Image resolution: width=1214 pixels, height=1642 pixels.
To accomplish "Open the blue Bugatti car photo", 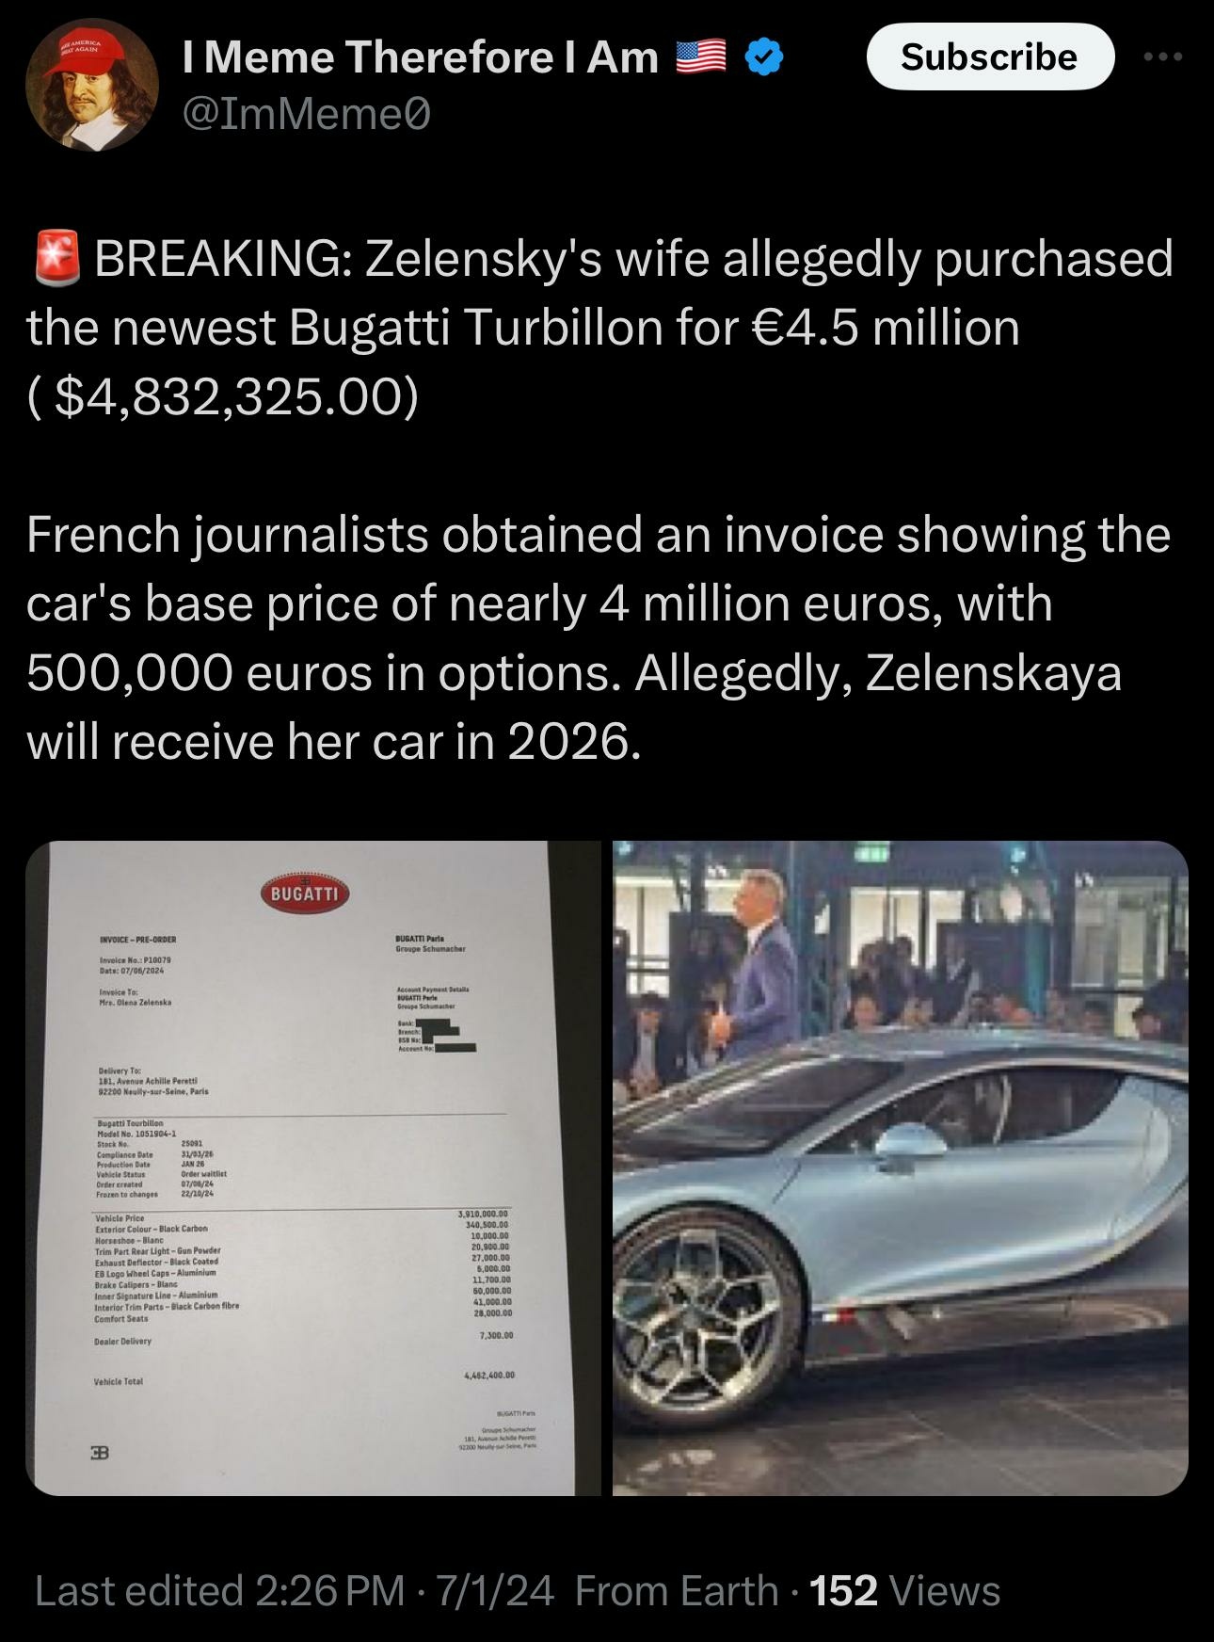I will [901, 1168].
